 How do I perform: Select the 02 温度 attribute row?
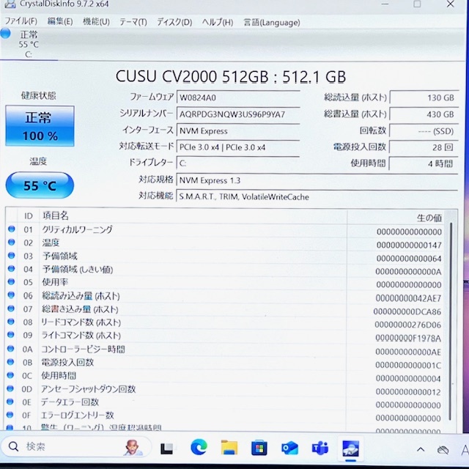(225, 243)
